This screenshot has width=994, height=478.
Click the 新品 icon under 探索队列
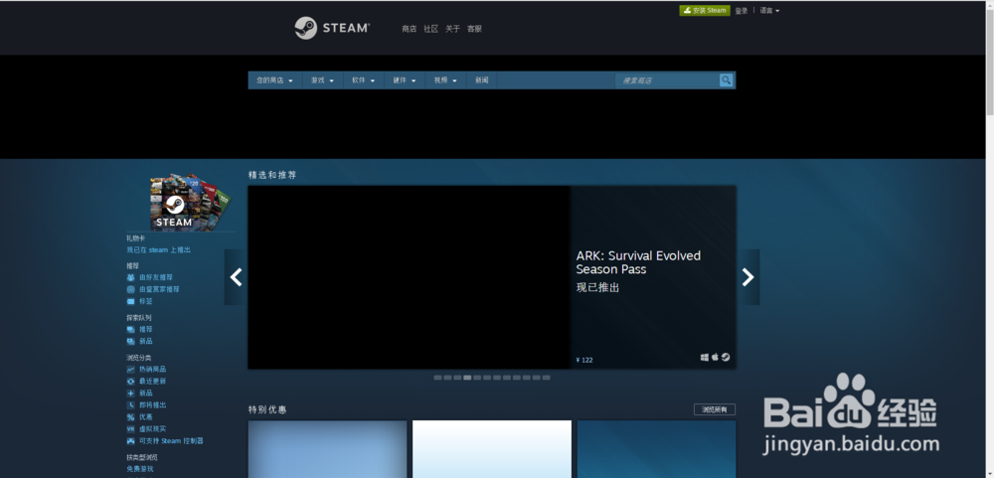click(x=130, y=341)
